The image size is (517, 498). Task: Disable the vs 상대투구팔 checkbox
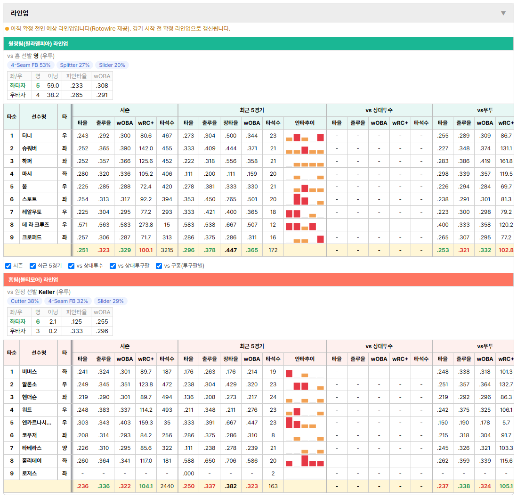pos(113,266)
